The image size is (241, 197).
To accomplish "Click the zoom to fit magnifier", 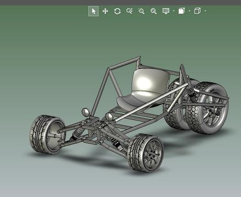I will (153, 11).
